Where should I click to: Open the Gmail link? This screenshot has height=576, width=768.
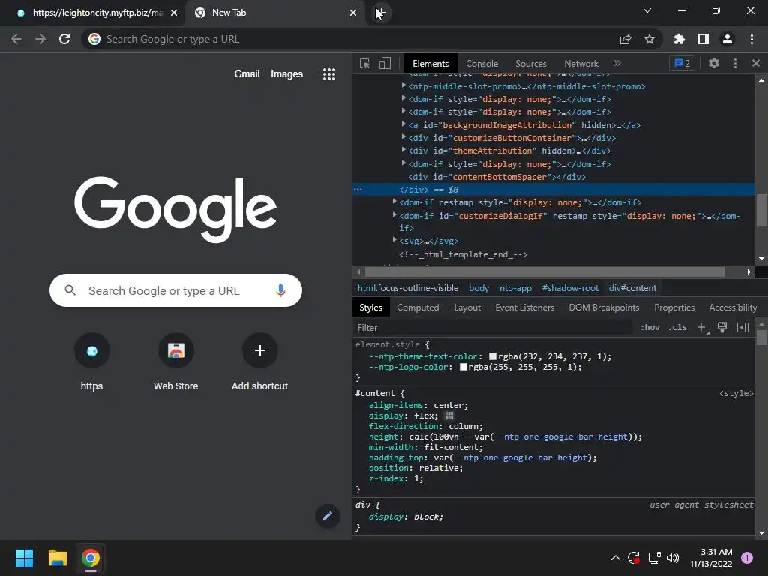point(247,74)
